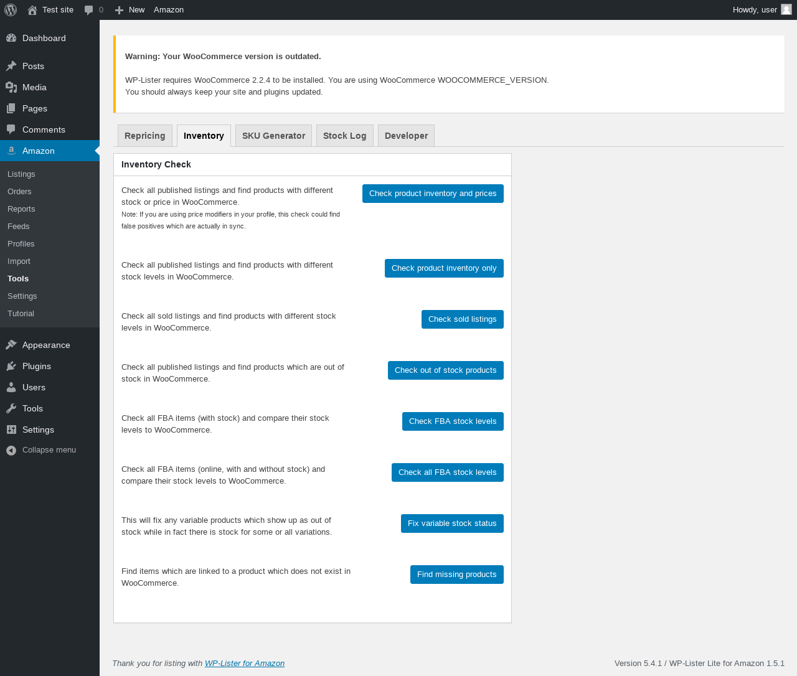Image resolution: width=797 pixels, height=676 pixels.
Task: Click Check out of stock products button
Action: point(446,370)
